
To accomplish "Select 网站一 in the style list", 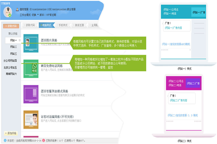I will click(x=13, y=40).
